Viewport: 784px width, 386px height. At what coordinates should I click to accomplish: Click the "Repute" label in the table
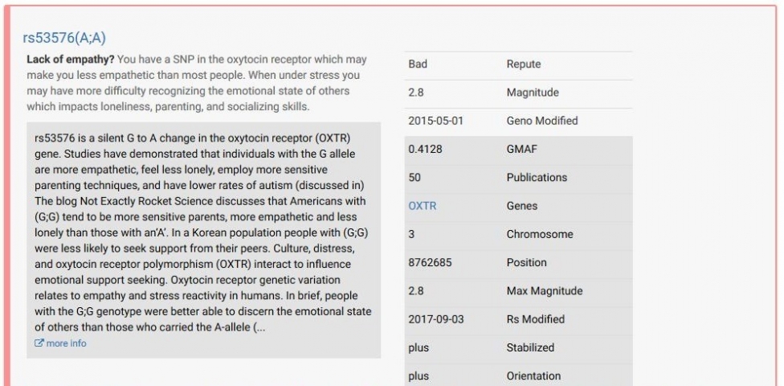tap(524, 64)
